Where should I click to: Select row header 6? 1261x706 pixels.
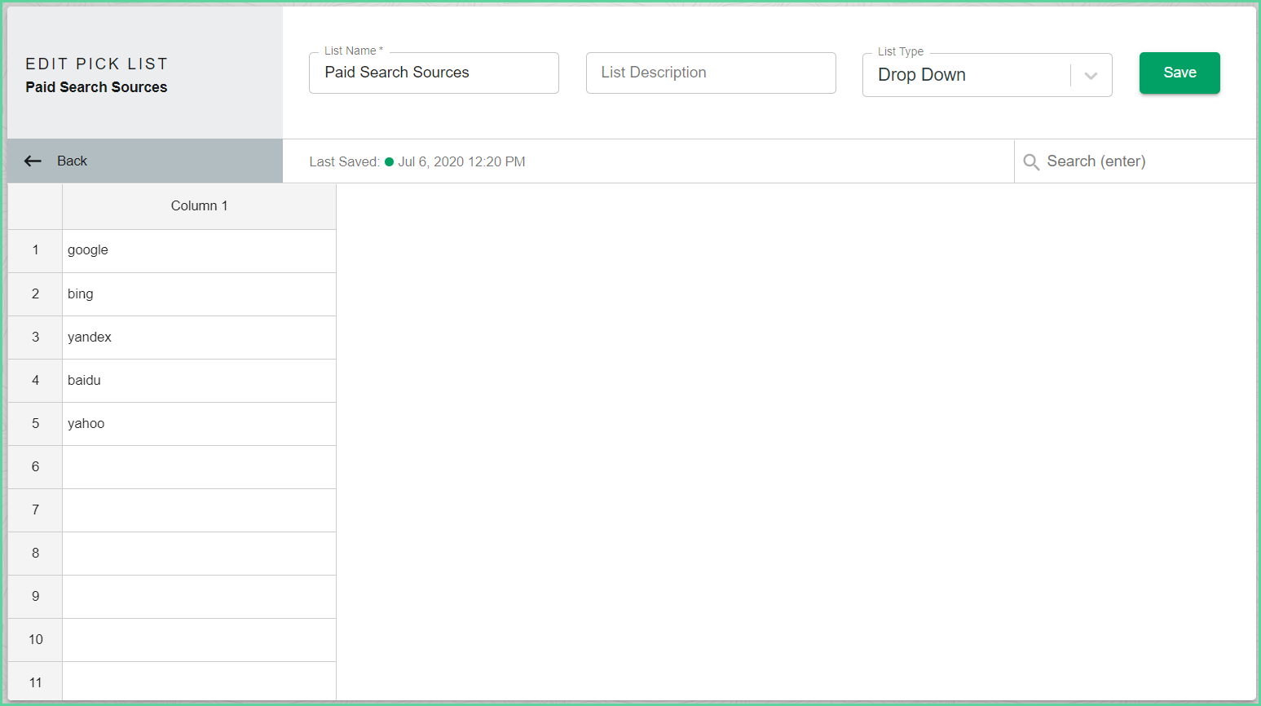coord(35,467)
